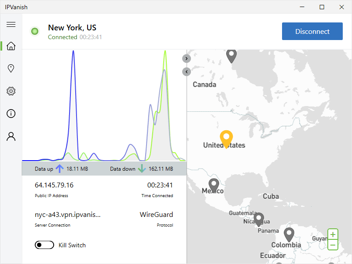This screenshot has height=264, width=352.
Task: Enable the Kill Switch toggle
Action: (x=44, y=245)
